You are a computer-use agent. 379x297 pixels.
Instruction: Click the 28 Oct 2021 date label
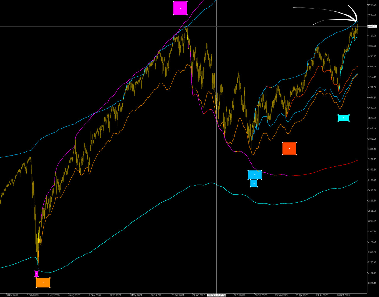[178, 295]
